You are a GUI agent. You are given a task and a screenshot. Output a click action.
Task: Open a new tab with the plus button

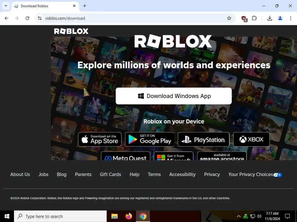[x=85, y=6]
